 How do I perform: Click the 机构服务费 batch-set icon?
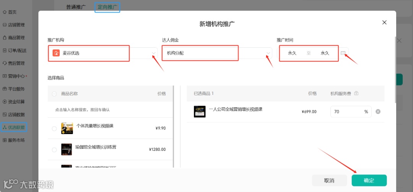pos(356,93)
